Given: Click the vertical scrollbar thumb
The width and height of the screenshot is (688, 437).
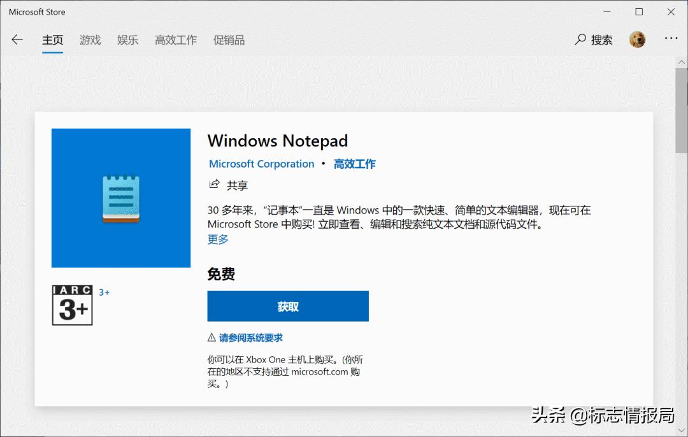Looking at the screenshot, I should [x=682, y=111].
